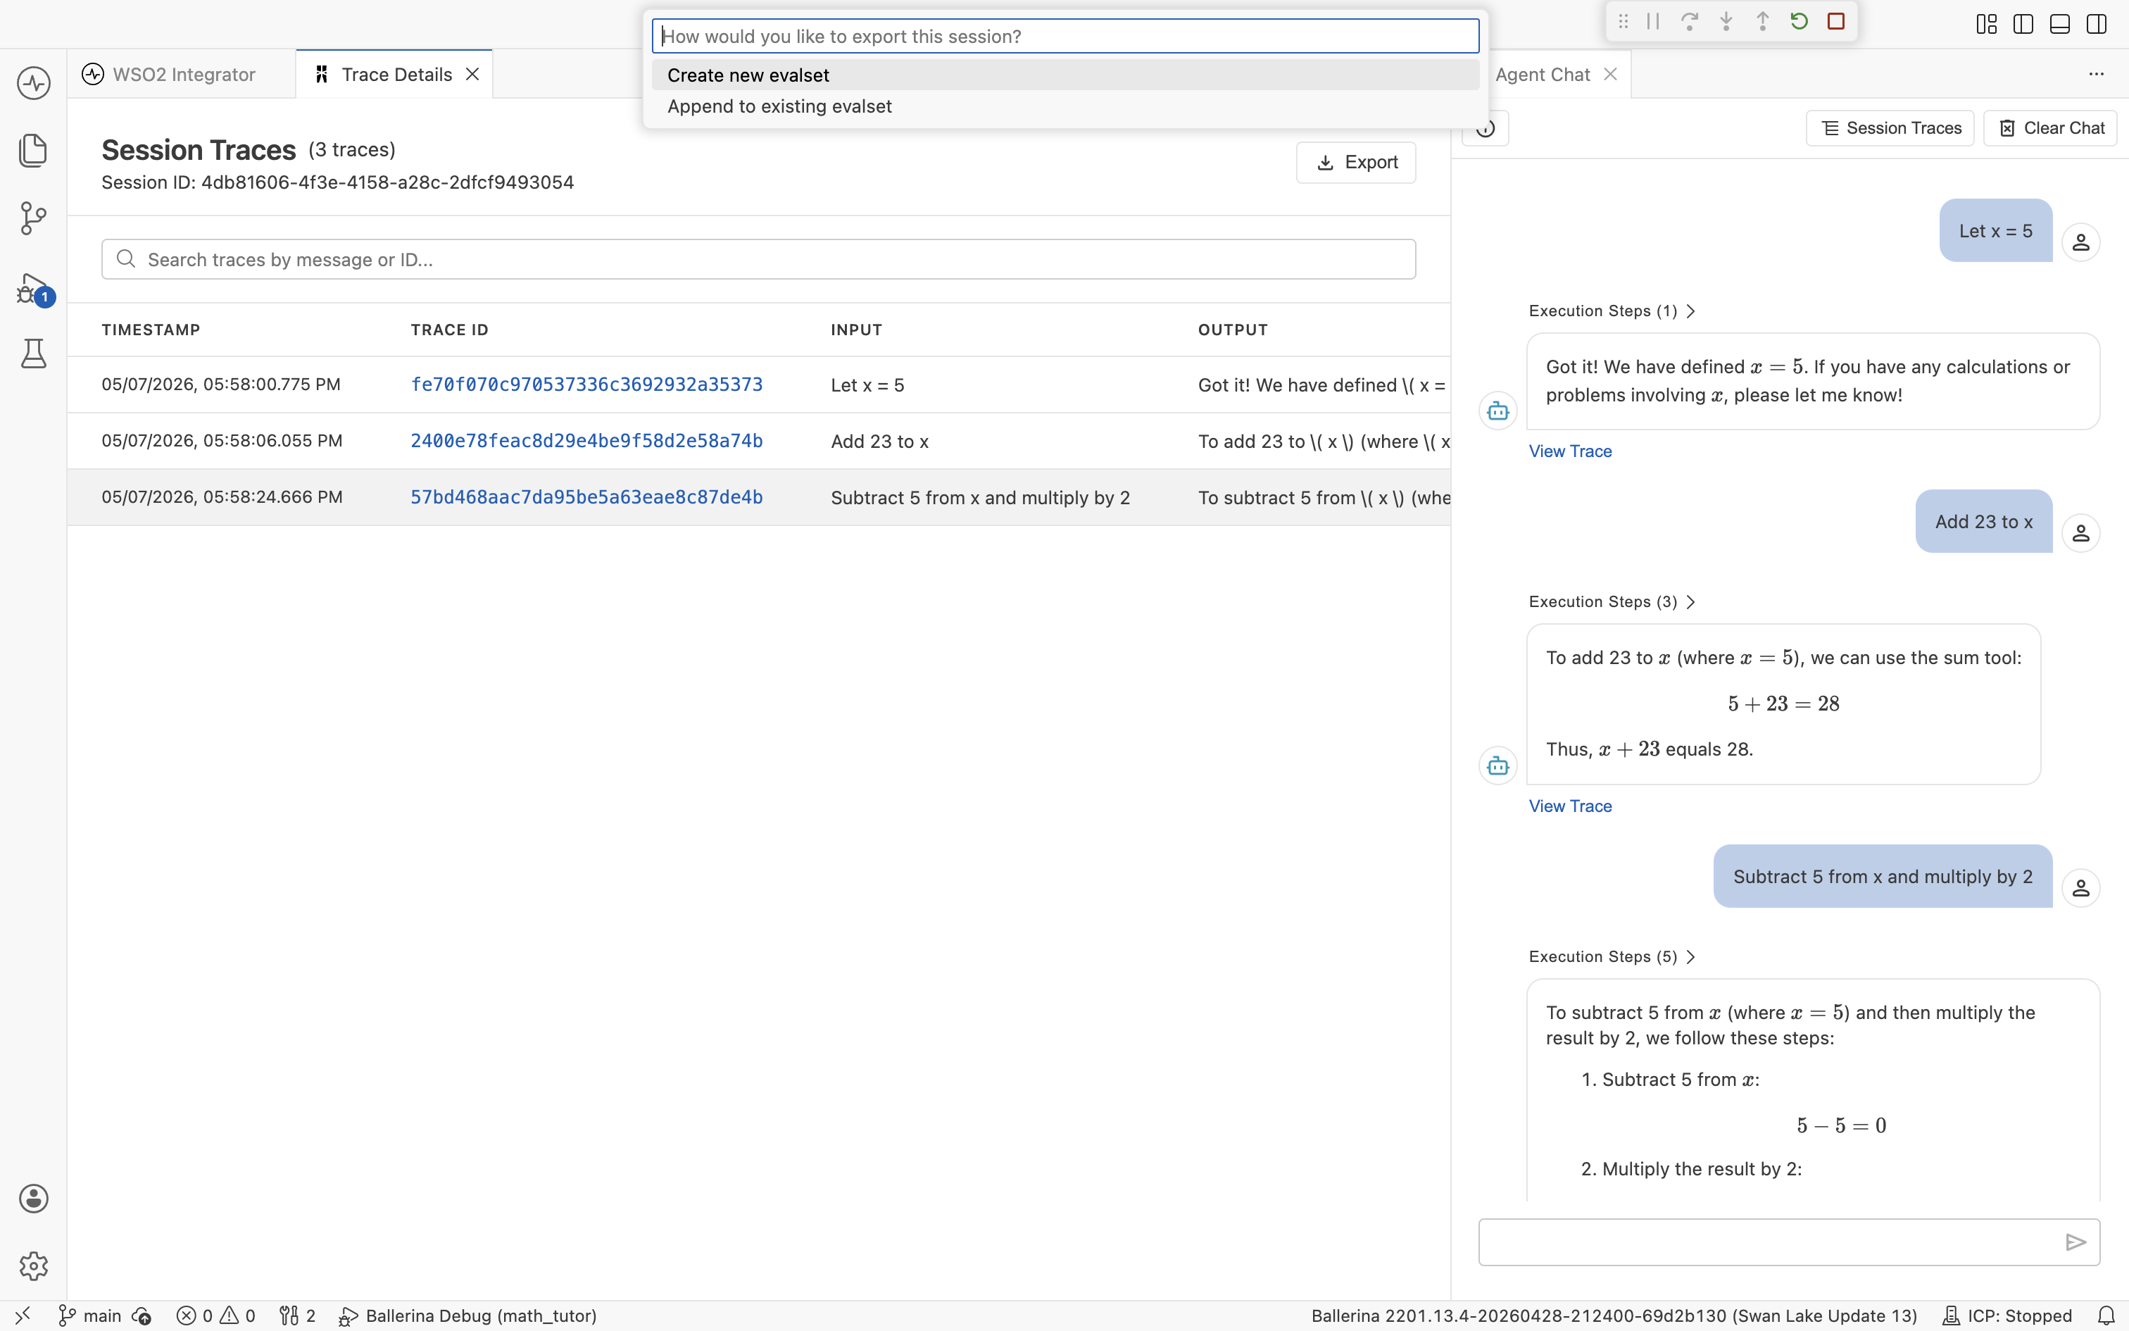Open the errors and warnings status item

pos(216,1316)
